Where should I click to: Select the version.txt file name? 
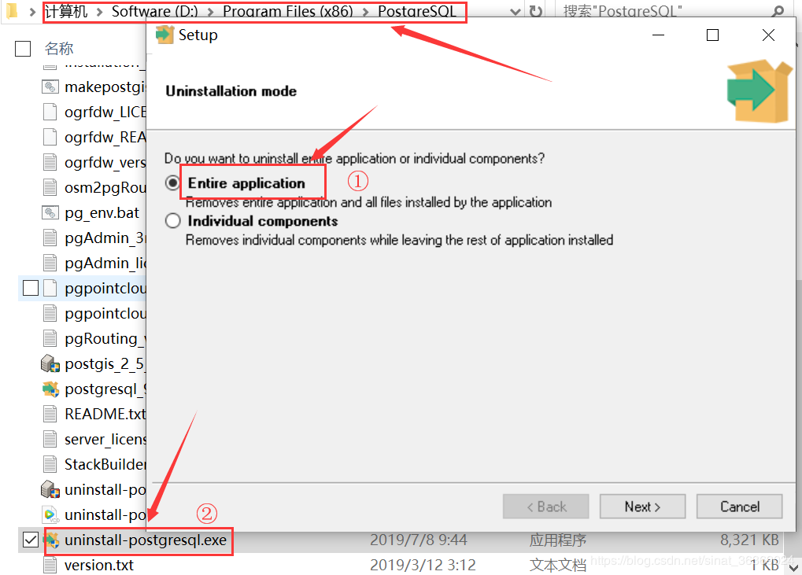[99, 566]
